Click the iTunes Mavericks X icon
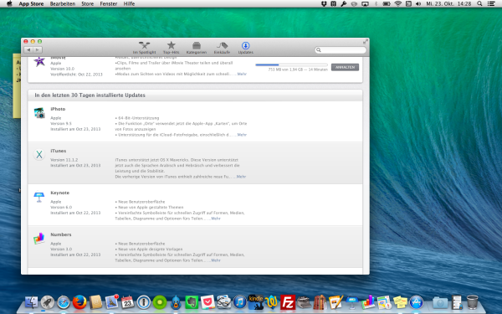The width and height of the screenshot is (502, 314). 39,154
